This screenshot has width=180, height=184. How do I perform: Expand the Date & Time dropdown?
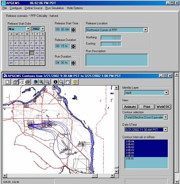pyautogui.click(x=166, y=130)
